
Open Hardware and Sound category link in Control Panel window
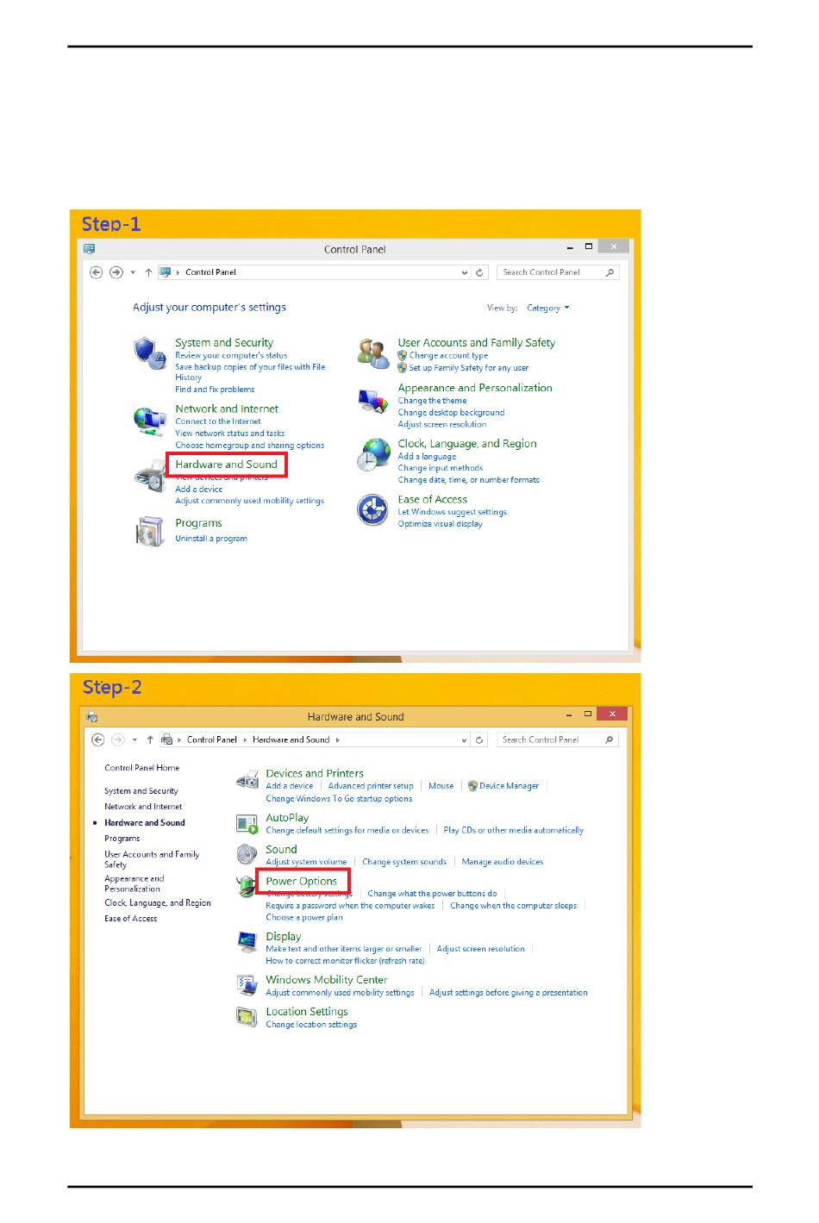pyautogui.click(x=227, y=465)
